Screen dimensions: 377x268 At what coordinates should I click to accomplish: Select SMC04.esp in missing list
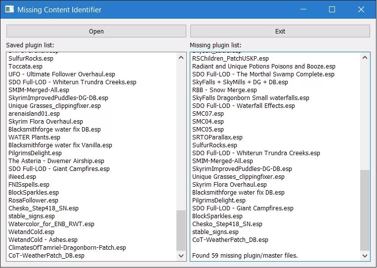[x=208, y=122]
